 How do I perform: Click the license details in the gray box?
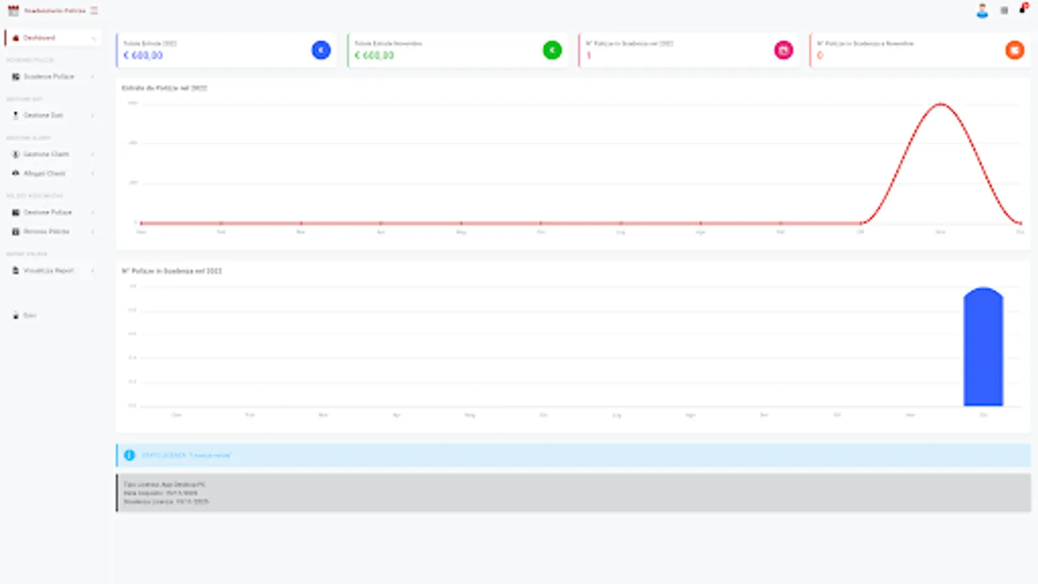pos(166,493)
